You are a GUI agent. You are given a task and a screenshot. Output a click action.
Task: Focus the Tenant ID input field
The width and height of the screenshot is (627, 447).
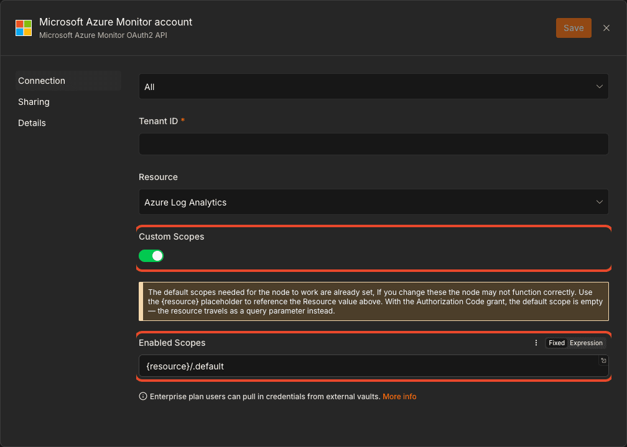(x=373, y=144)
